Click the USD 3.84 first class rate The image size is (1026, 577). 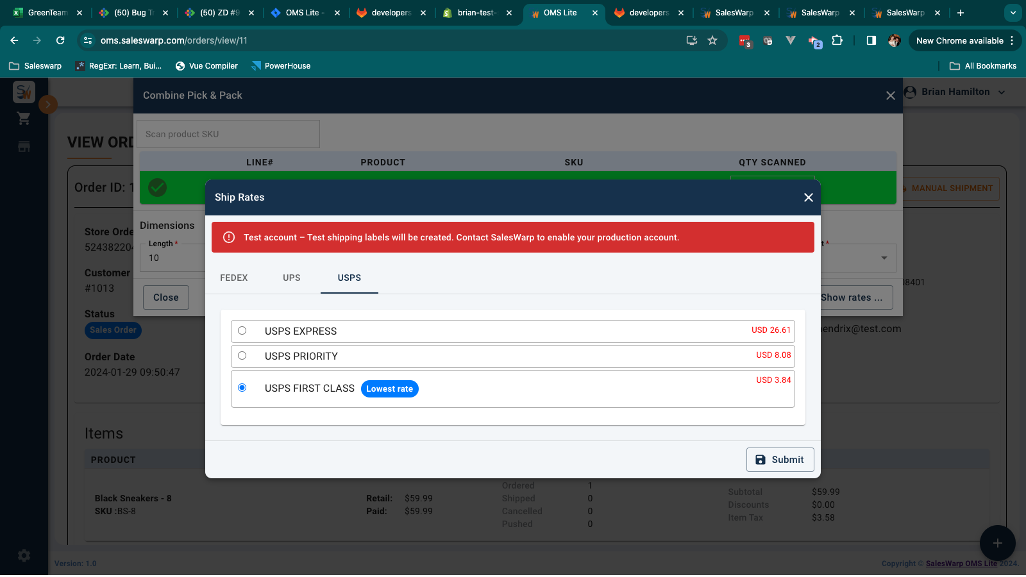[x=773, y=380]
